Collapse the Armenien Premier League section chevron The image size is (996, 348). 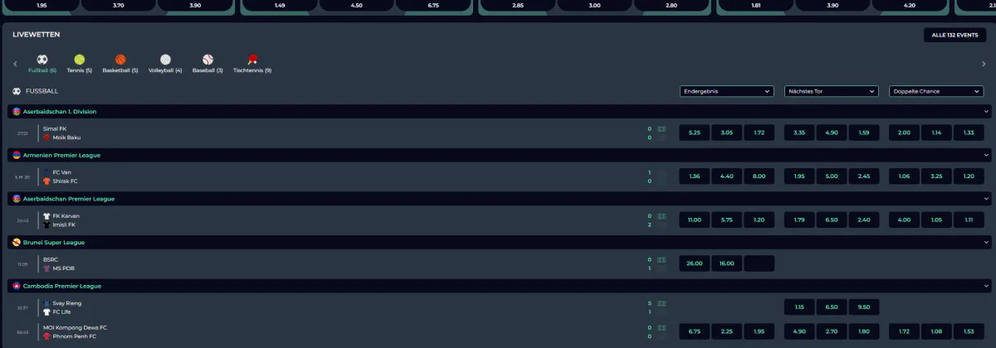[x=987, y=155]
